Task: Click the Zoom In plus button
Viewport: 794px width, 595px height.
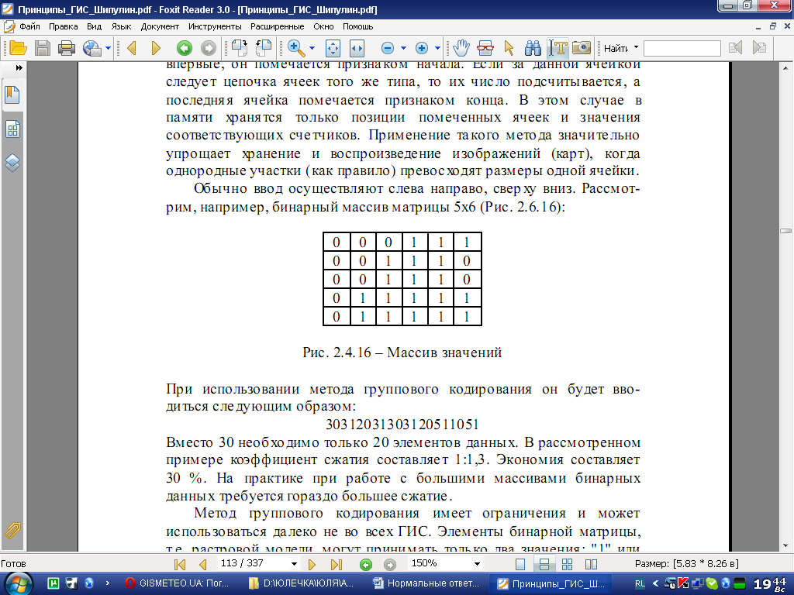Action: coord(421,48)
